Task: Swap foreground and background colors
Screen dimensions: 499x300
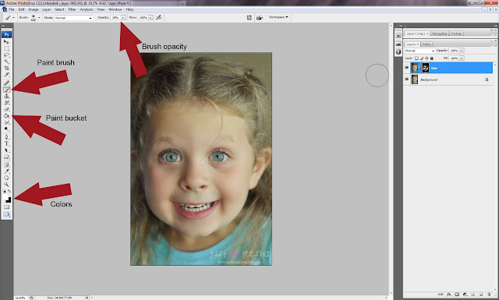Action: tap(9, 191)
